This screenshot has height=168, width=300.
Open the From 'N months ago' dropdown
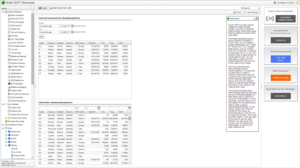60,26
